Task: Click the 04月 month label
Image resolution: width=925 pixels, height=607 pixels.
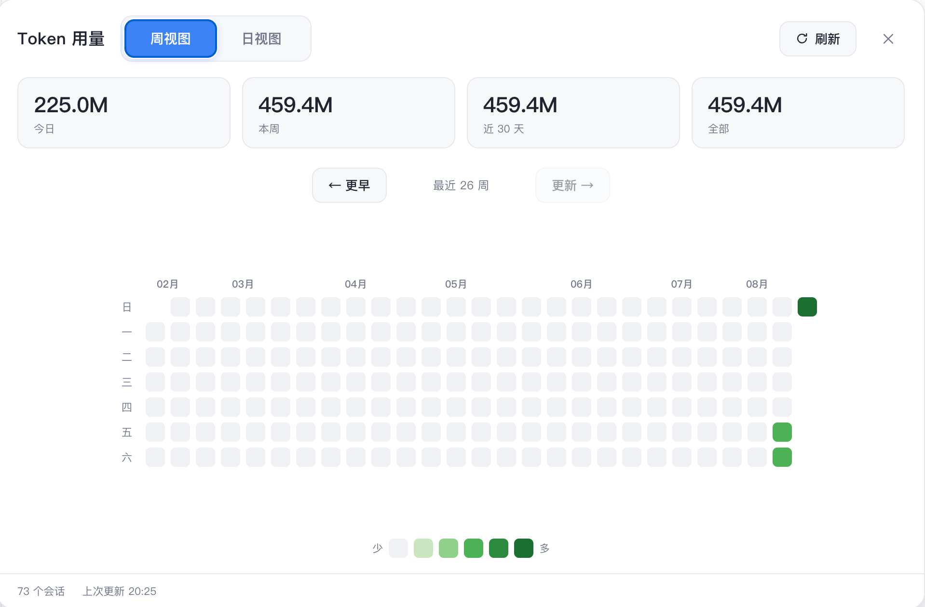Action: 356,284
